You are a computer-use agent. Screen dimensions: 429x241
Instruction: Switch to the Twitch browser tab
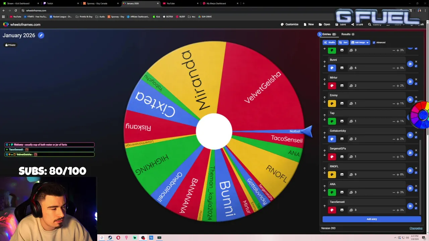[61, 3]
